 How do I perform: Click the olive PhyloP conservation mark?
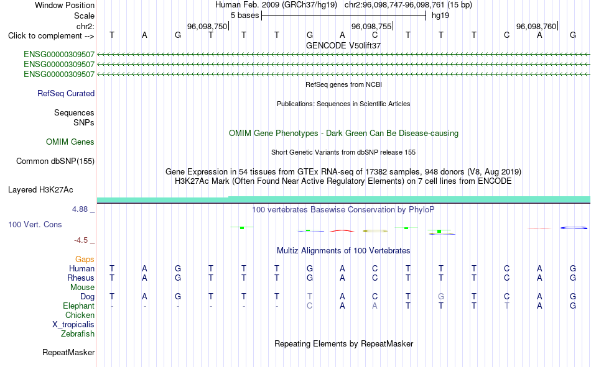(x=375, y=231)
